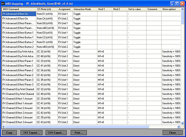Image resolution: width=186 pixels, height=137 pixels.
Task: Click the Assignment column header
Action: [x=65, y=9]
